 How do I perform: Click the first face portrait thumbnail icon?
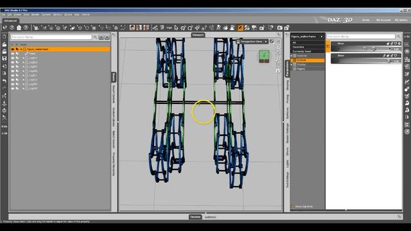click(x=132, y=28)
